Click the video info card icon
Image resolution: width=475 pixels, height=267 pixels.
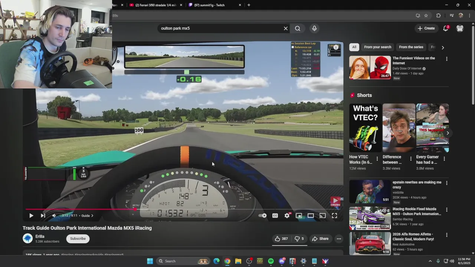click(336, 47)
